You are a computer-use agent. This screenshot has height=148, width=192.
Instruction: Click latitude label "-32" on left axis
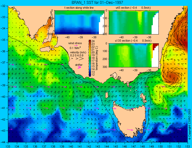[3, 6]
